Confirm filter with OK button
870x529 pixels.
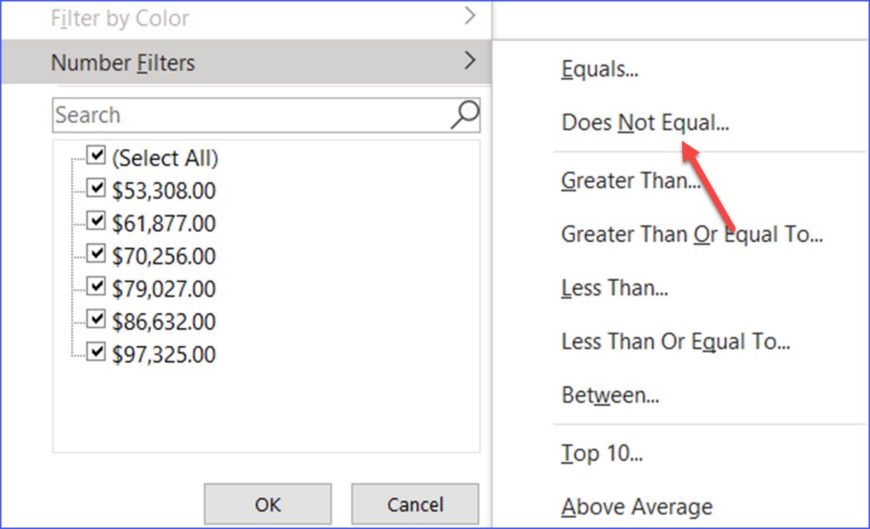point(267,504)
